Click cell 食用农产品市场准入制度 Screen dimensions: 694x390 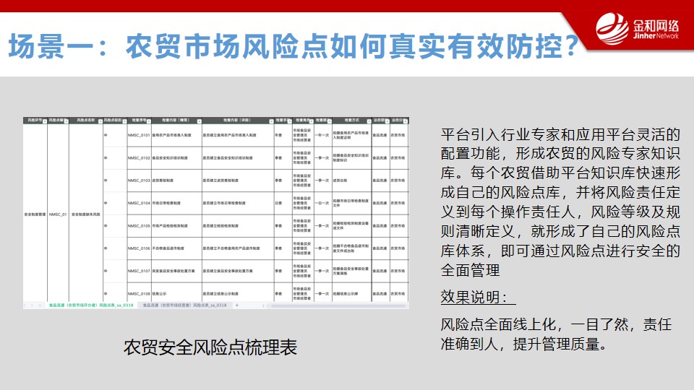[x=176, y=135]
